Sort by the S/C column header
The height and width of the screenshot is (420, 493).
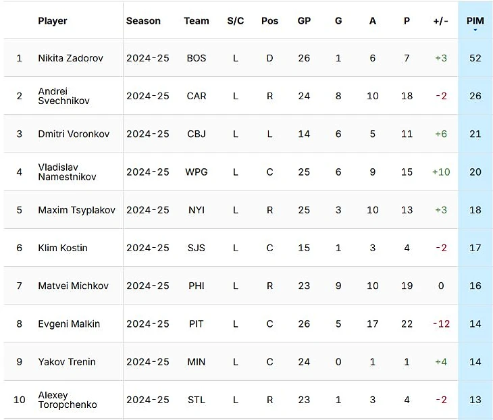tap(236, 21)
